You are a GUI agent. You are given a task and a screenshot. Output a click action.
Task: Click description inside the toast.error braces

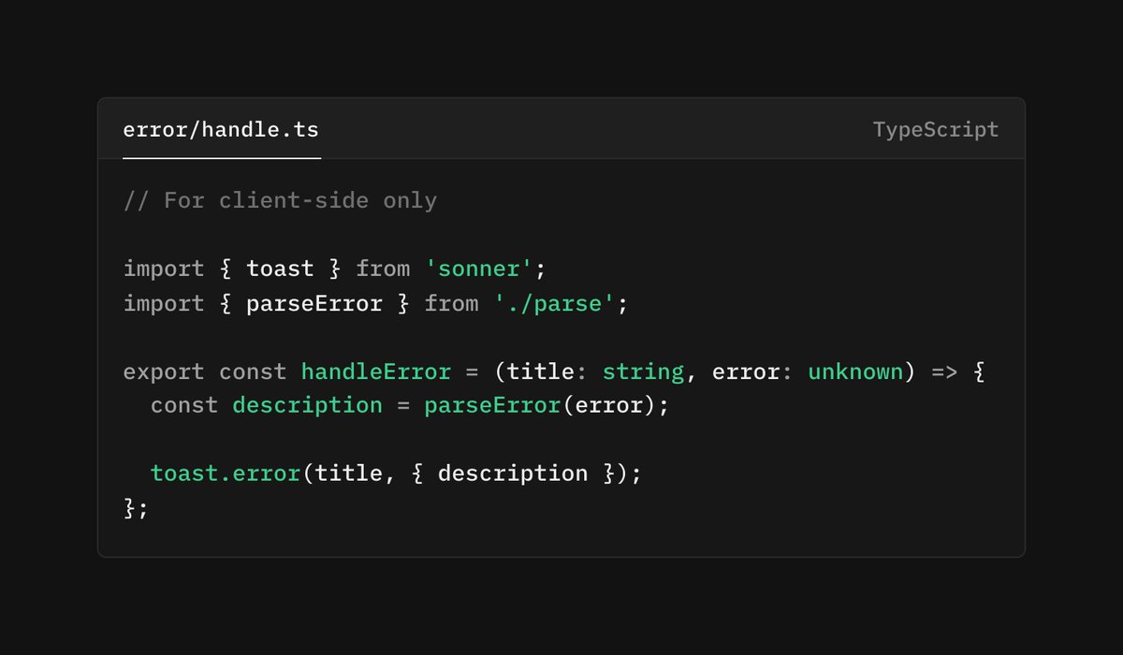click(x=513, y=473)
